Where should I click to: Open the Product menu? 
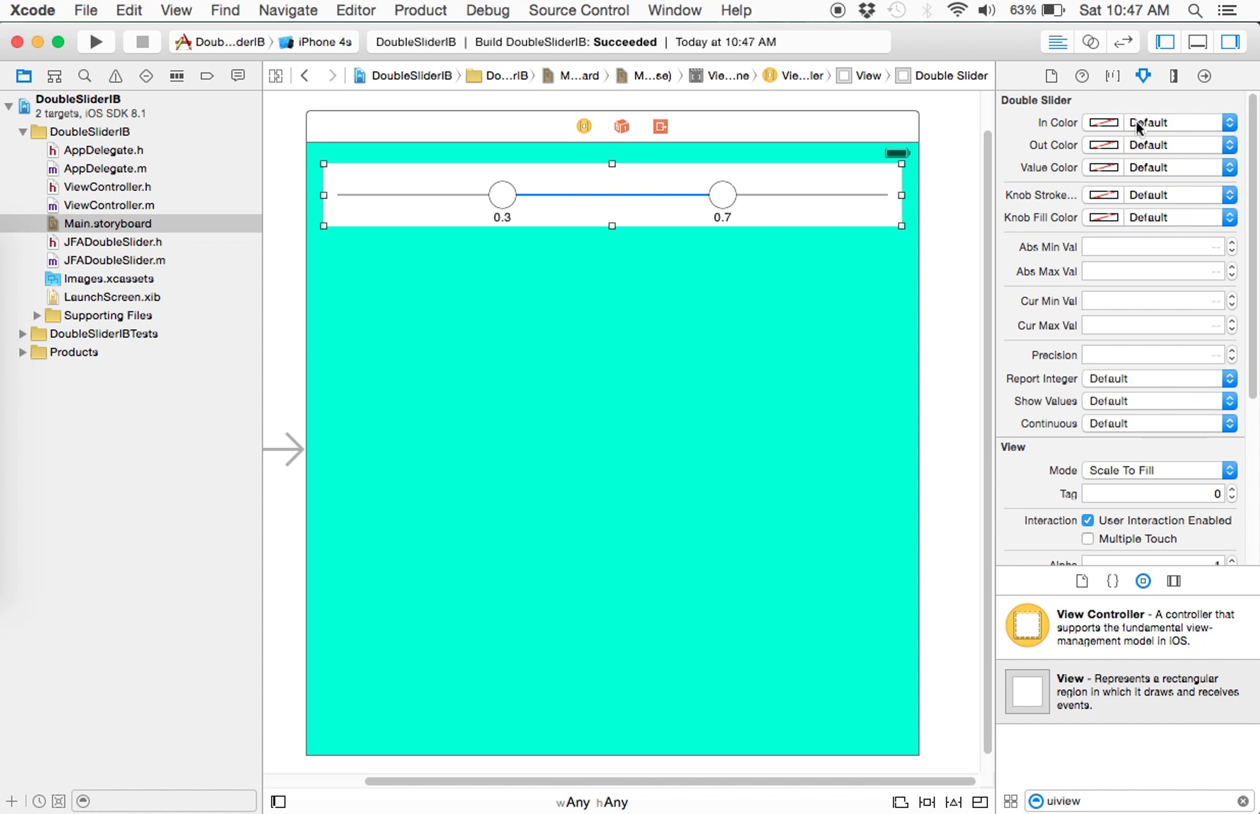421,11
